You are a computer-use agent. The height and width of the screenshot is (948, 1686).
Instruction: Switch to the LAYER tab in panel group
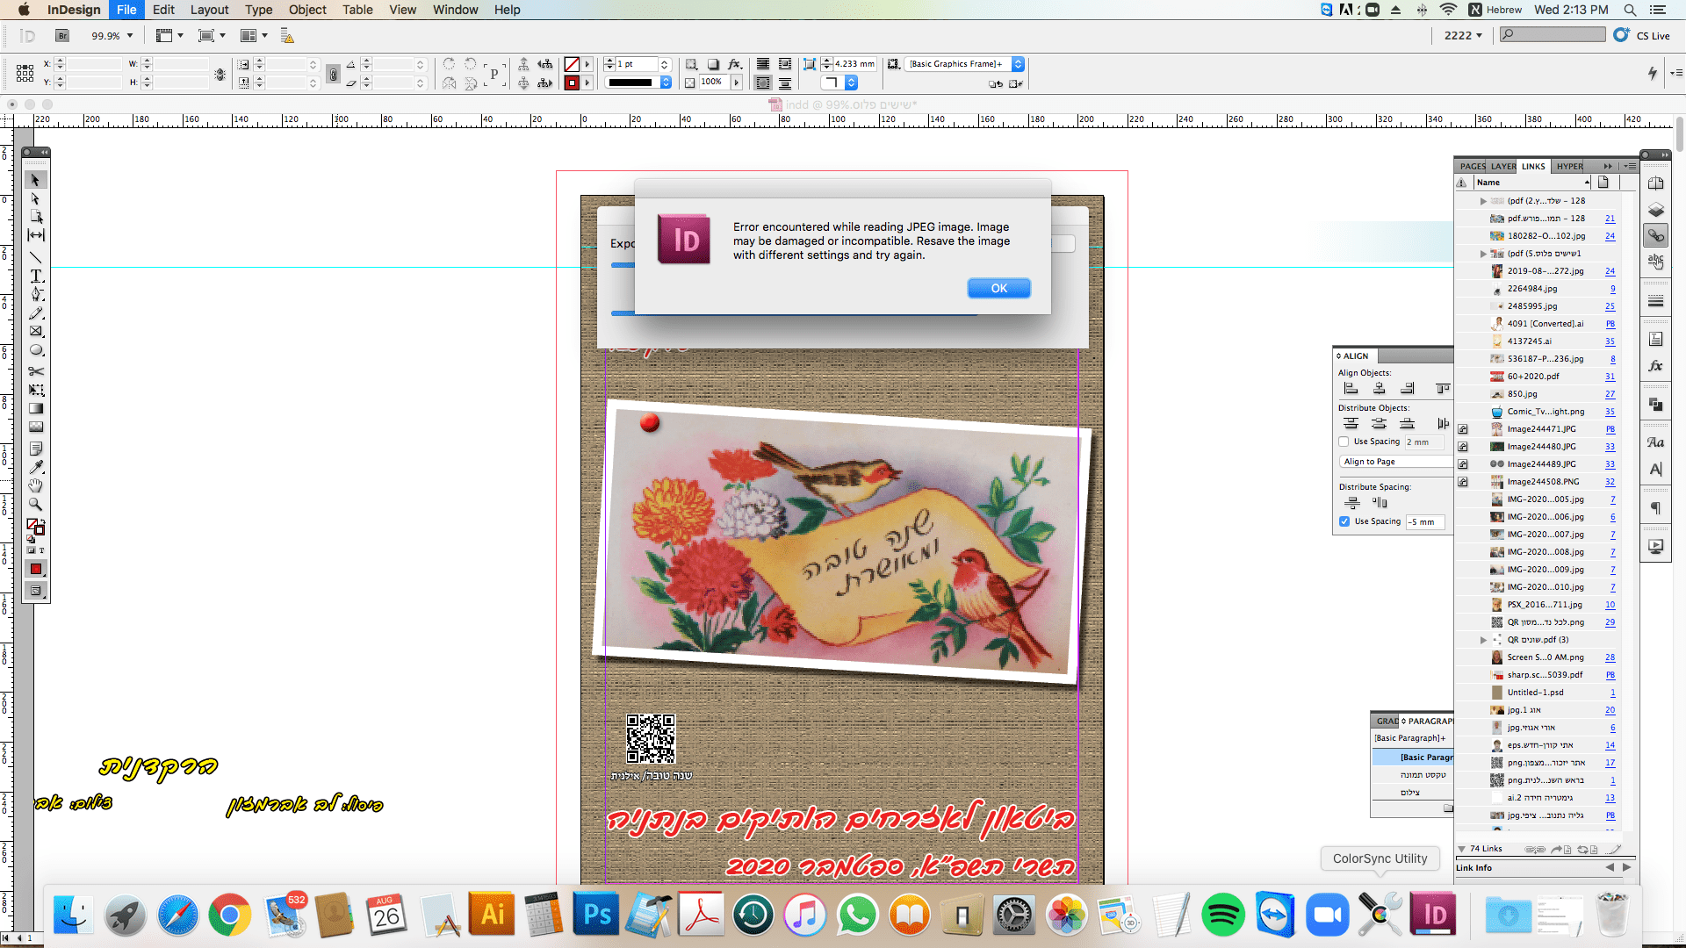tap(1502, 166)
